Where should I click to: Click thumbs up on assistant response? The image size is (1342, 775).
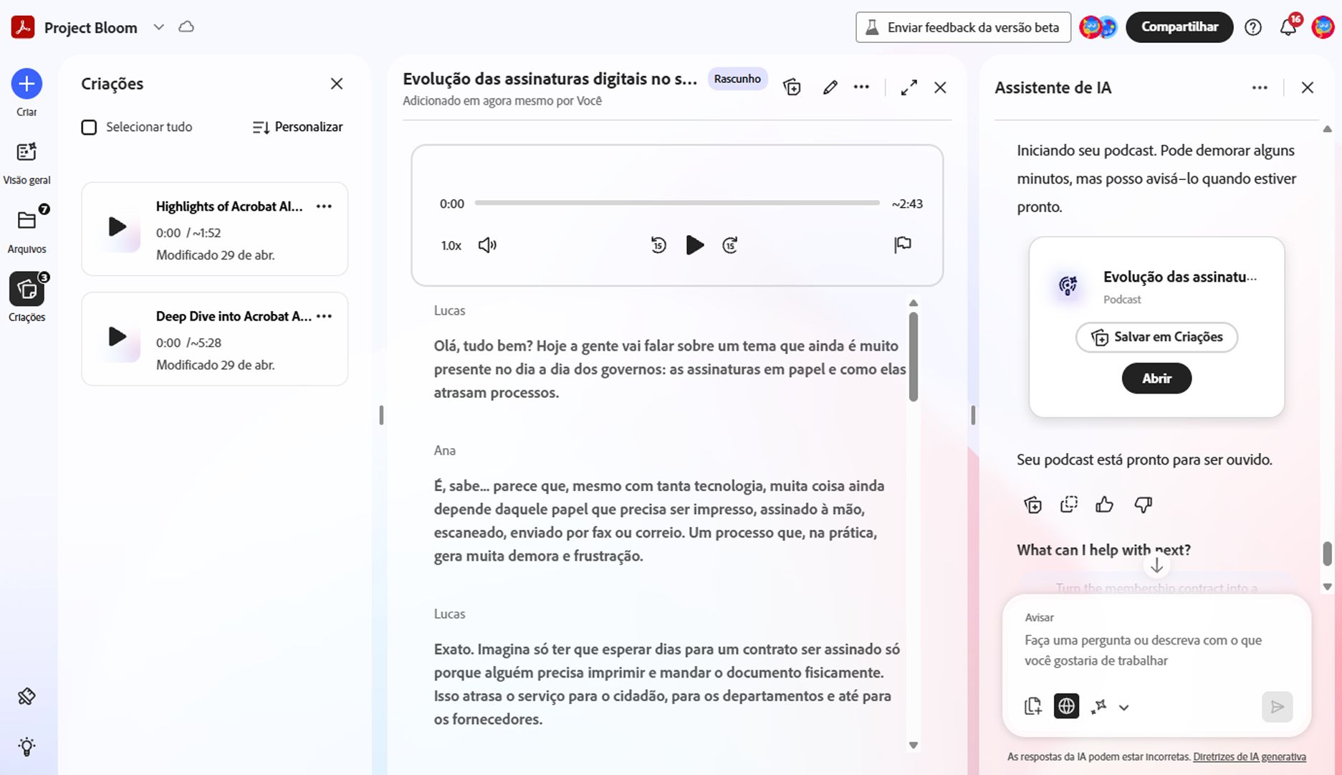tap(1104, 505)
